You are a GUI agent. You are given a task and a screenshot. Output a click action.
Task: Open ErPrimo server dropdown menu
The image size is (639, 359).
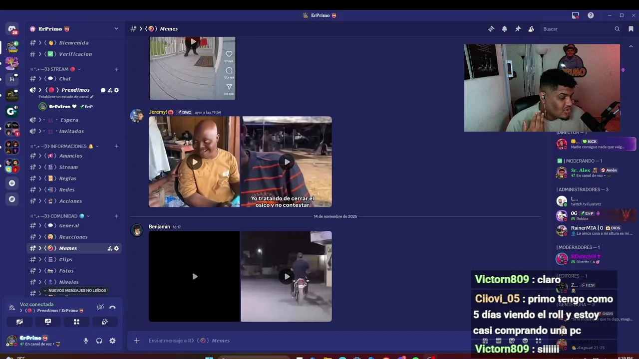tap(116, 29)
